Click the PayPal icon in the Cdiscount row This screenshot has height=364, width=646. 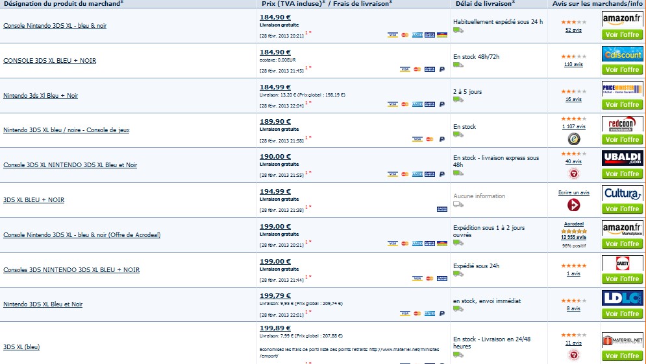pyautogui.click(x=441, y=69)
